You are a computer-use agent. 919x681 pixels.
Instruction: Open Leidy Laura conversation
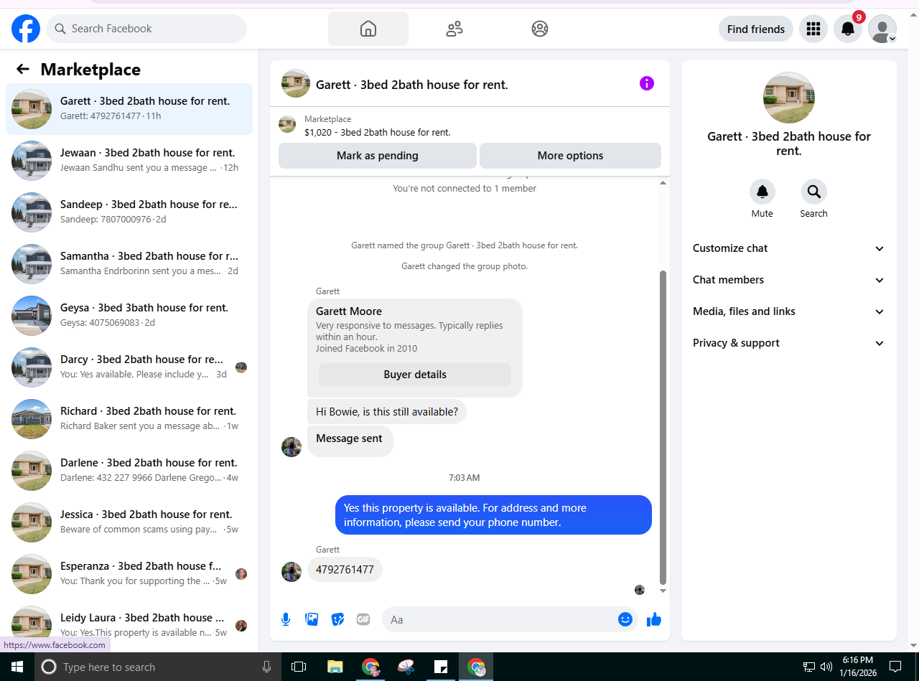pyautogui.click(x=129, y=626)
